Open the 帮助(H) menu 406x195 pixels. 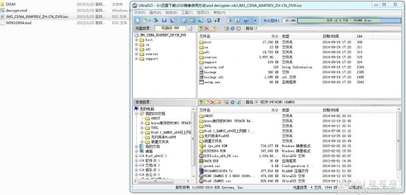tap(219, 13)
